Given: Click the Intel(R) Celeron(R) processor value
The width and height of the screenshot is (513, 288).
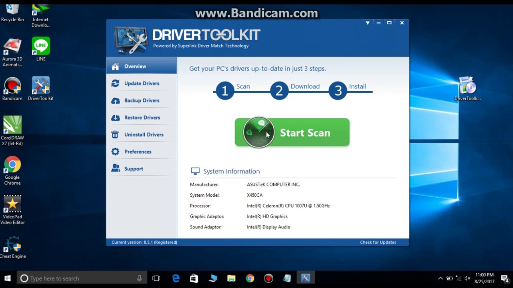Looking at the screenshot, I should click(x=288, y=206).
